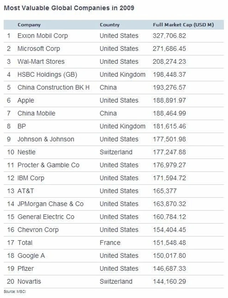Select the China Mobile entry
Screen dimensions: 228x298
[x=36, y=113]
